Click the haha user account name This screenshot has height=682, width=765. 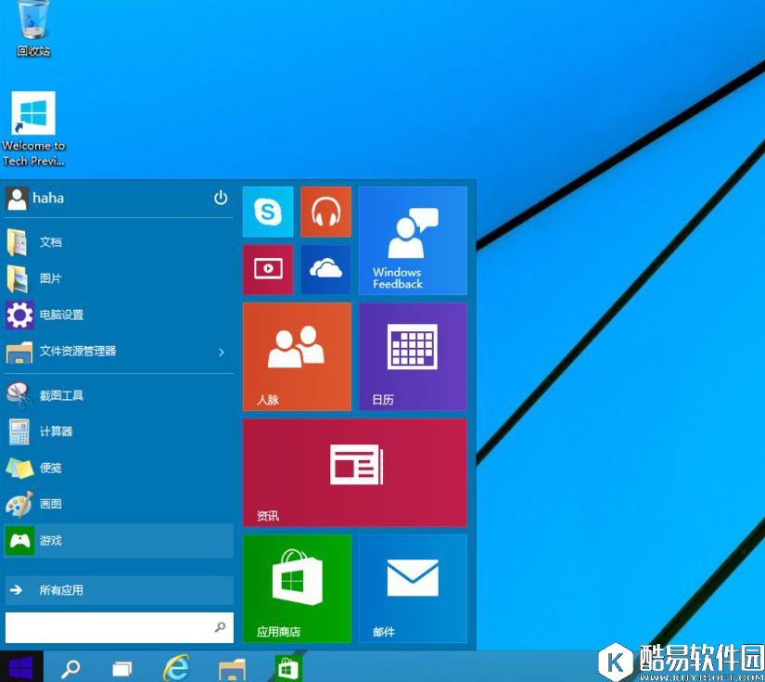click(47, 198)
